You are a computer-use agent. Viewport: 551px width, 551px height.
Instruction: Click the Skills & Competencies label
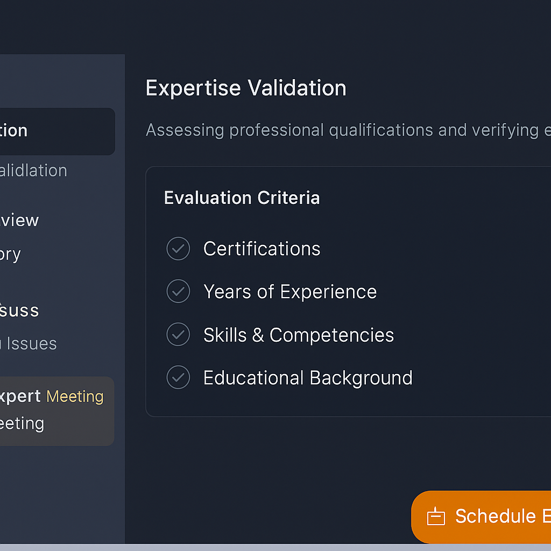[x=299, y=335]
